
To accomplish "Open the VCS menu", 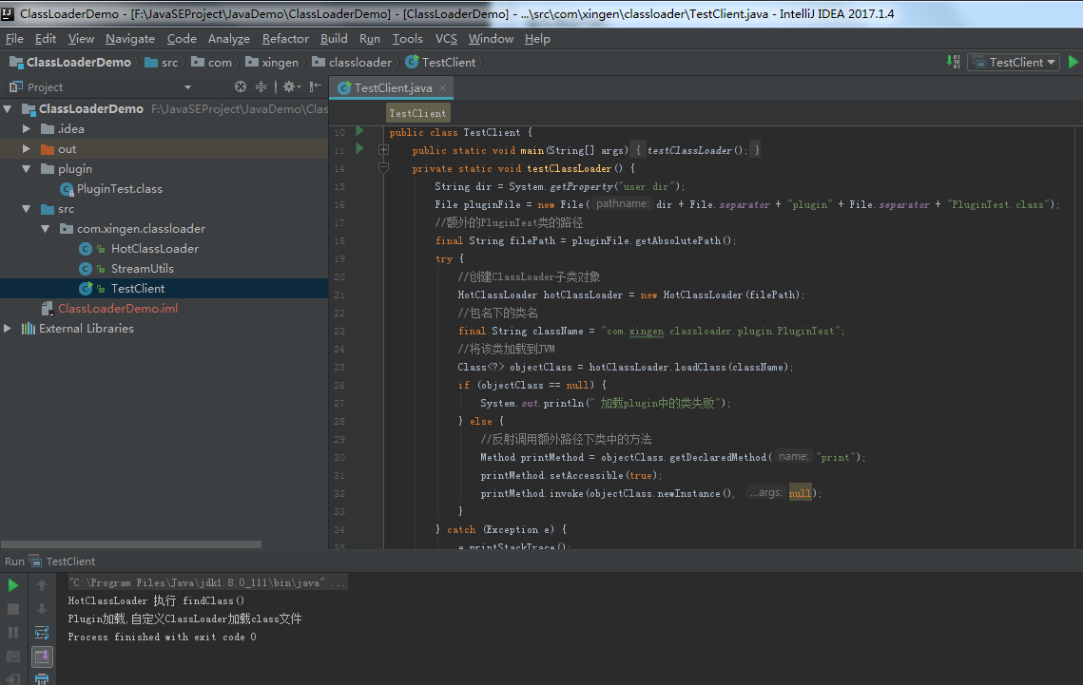I will point(446,39).
